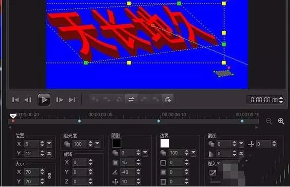Click the curved-arrow keyframe button at toolbar end
290x187 pixels.
[x=168, y=99]
